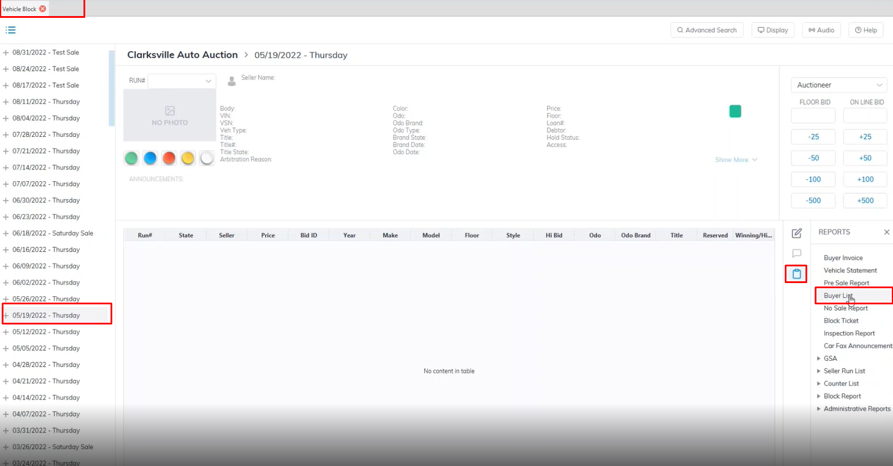Close the Reports panel
The image size is (893, 466).
886,232
